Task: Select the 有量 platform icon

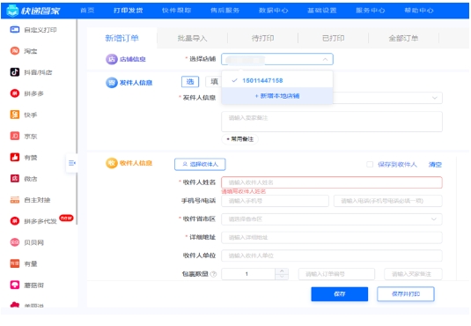Action: [x=15, y=263]
